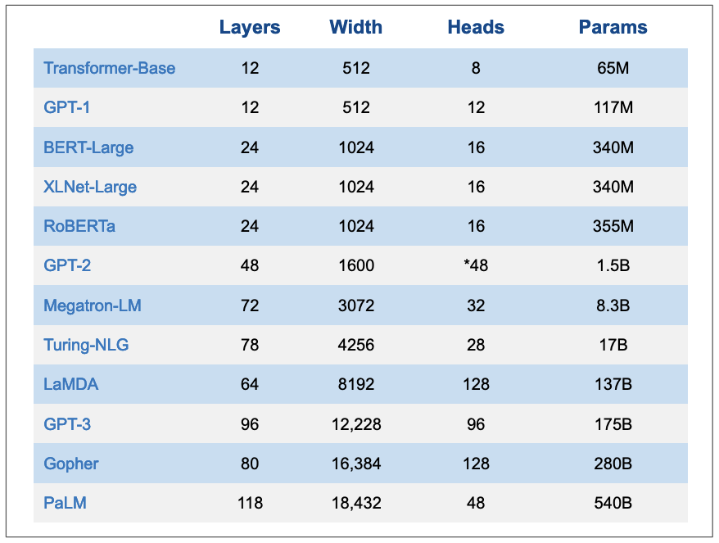
Task: Click the Params column header
Action: tap(613, 27)
